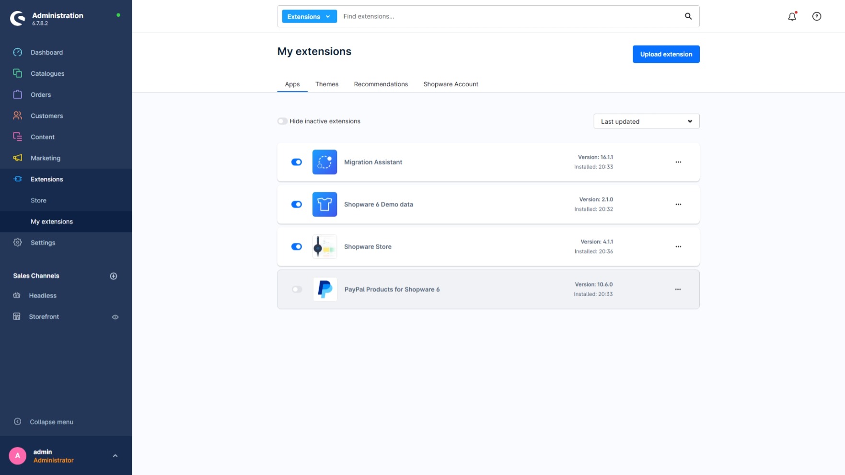Open Shopware Store options three-dot menu
The height and width of the screenshot is (475, 845).
point(678,247)
